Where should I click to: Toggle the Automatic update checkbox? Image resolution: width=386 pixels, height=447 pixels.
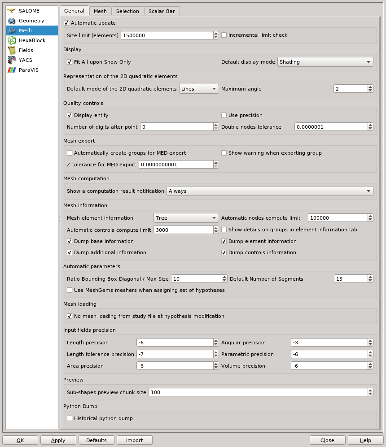click(66, 23)
